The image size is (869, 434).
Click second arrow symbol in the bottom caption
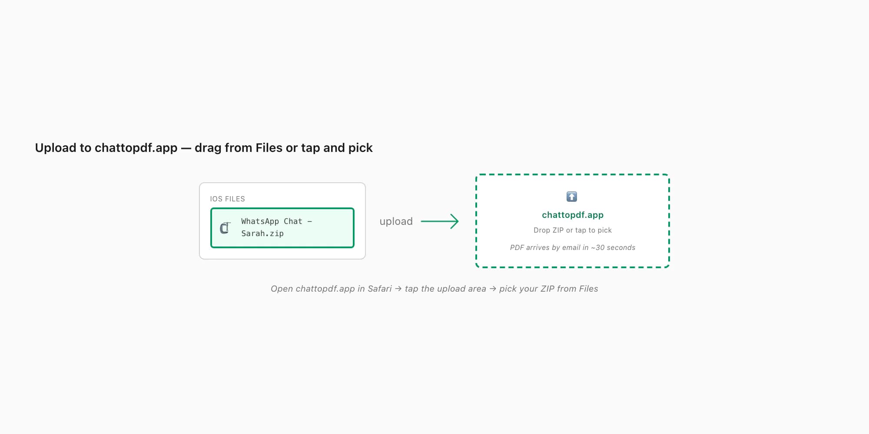click(493, 289)
